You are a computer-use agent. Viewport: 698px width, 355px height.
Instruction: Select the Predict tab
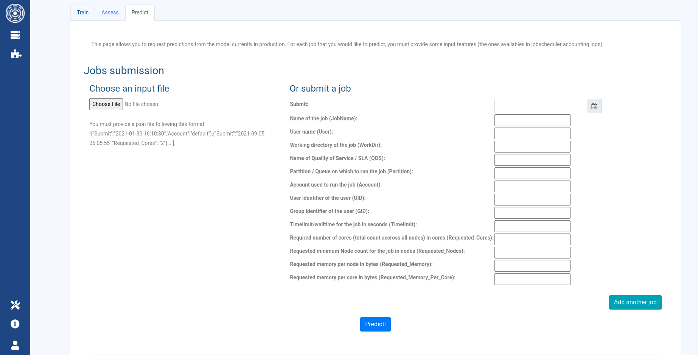[x=140, y=12]
